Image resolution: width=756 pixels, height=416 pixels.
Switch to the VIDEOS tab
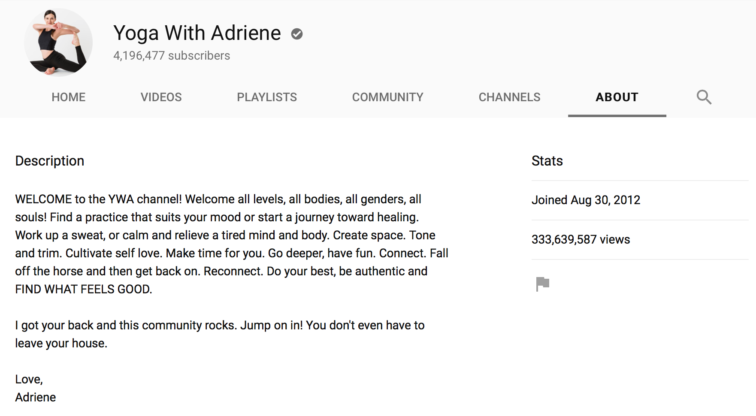(161, 97)
